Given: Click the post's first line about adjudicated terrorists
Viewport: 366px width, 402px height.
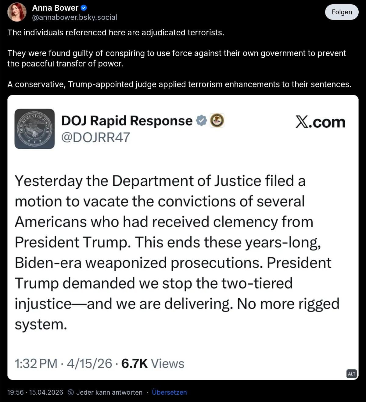Looking at the screenshot, I should [116, 33].
